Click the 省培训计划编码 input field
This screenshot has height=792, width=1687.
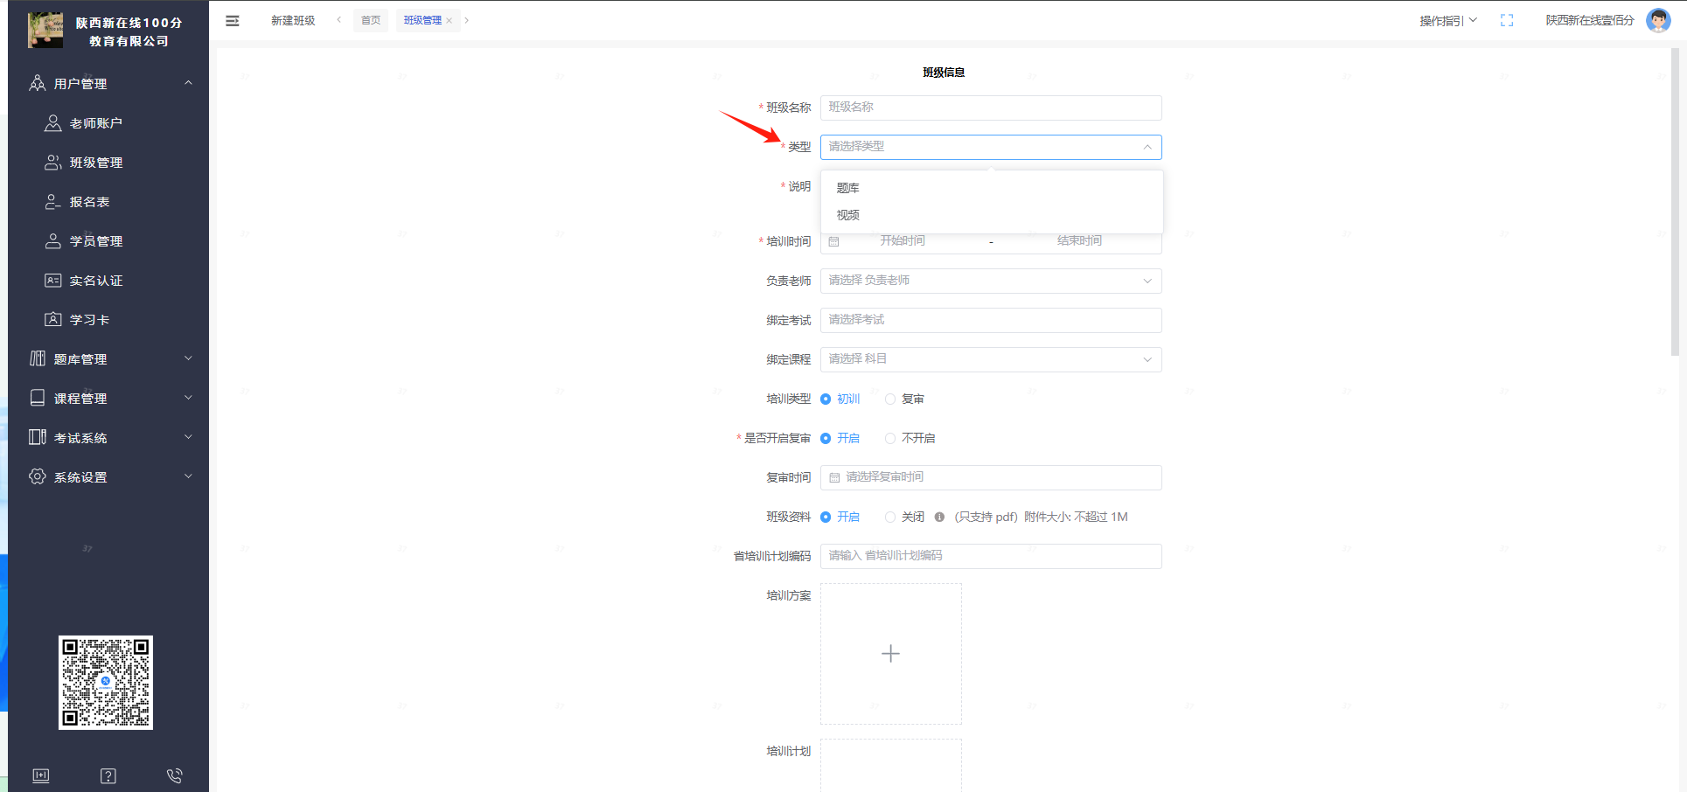point(991,556)
